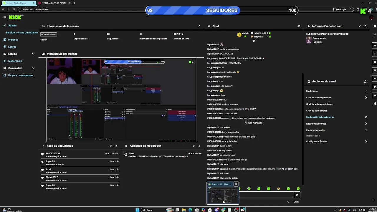Open a new browser tab
377x212 pixels.
(x=74, y=3)
